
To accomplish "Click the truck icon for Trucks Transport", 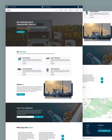I will pos(20,69).
